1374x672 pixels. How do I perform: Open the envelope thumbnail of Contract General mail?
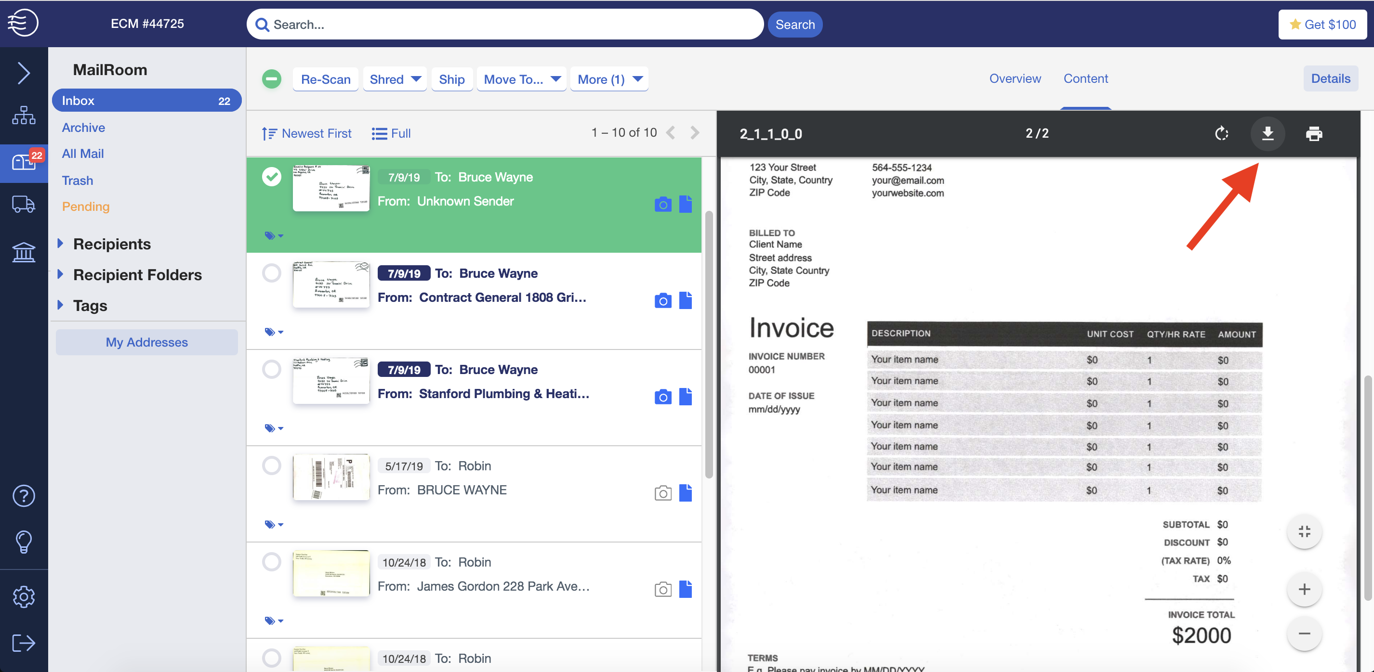pyautogui.click(x=330, y=284)
